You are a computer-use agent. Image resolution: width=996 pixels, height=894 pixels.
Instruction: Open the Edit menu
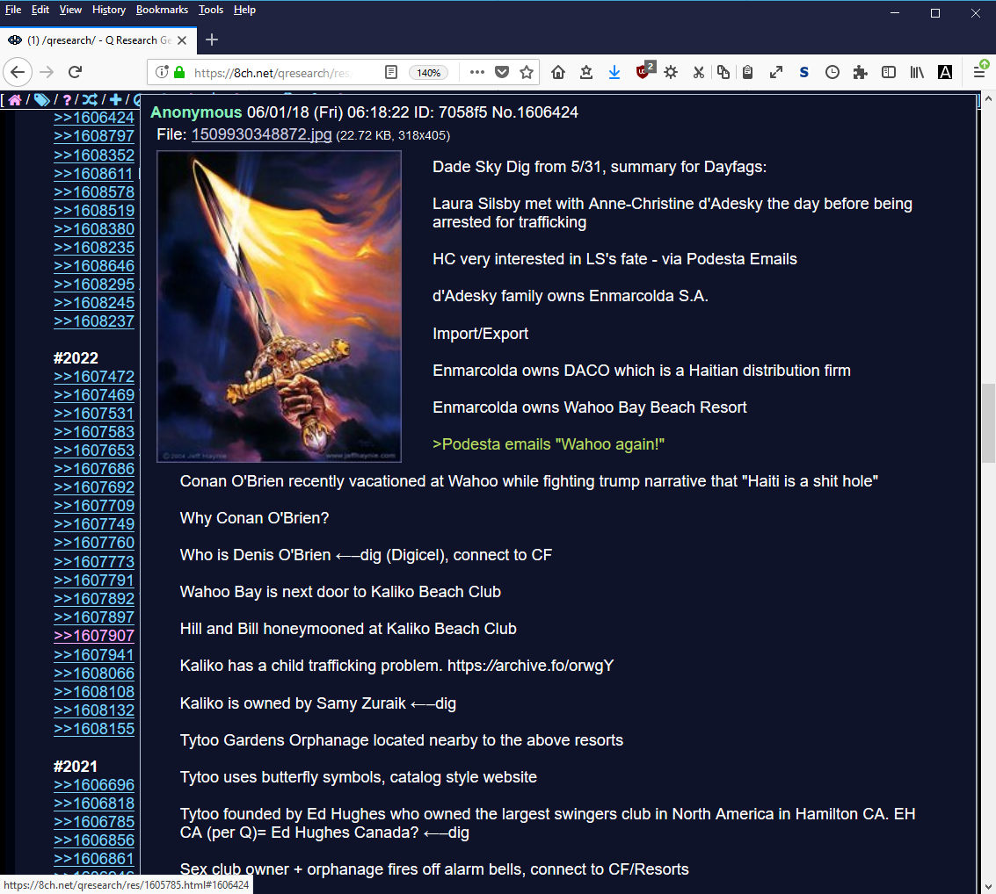(40, 10)
